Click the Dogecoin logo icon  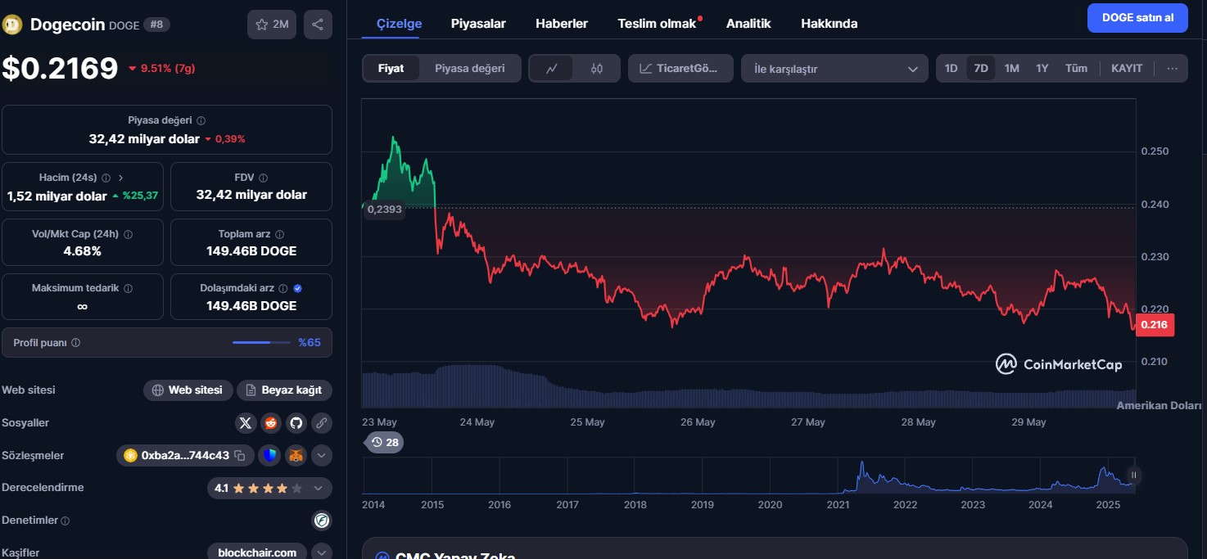pos(13,25)
